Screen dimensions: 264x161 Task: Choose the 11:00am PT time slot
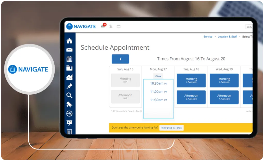(159, 92)
